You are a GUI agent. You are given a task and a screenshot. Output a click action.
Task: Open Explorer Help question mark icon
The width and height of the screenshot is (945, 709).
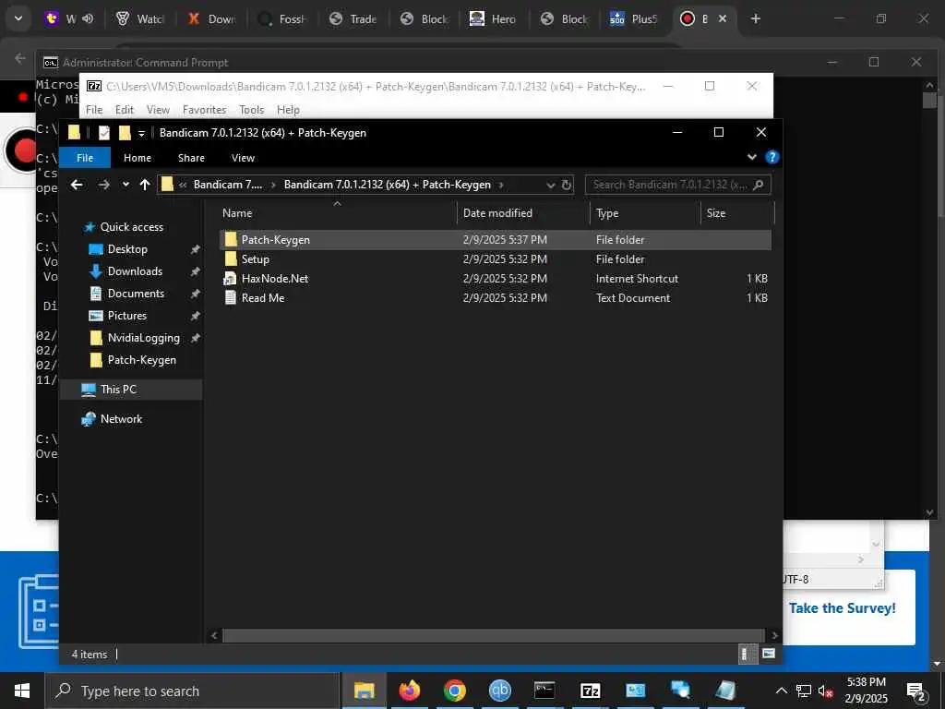[x=772, y=157]
